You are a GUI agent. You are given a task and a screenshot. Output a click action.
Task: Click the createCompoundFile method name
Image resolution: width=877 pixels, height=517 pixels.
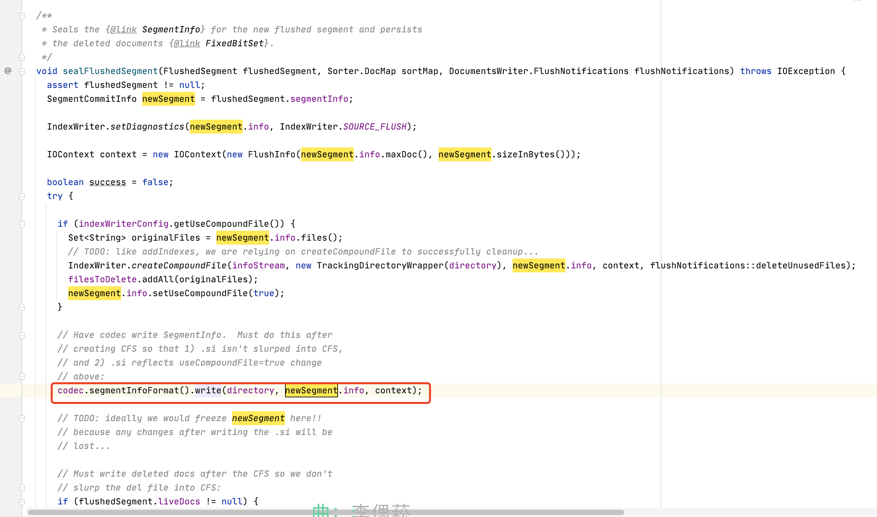pyautogui.click(x=179, y=265)
